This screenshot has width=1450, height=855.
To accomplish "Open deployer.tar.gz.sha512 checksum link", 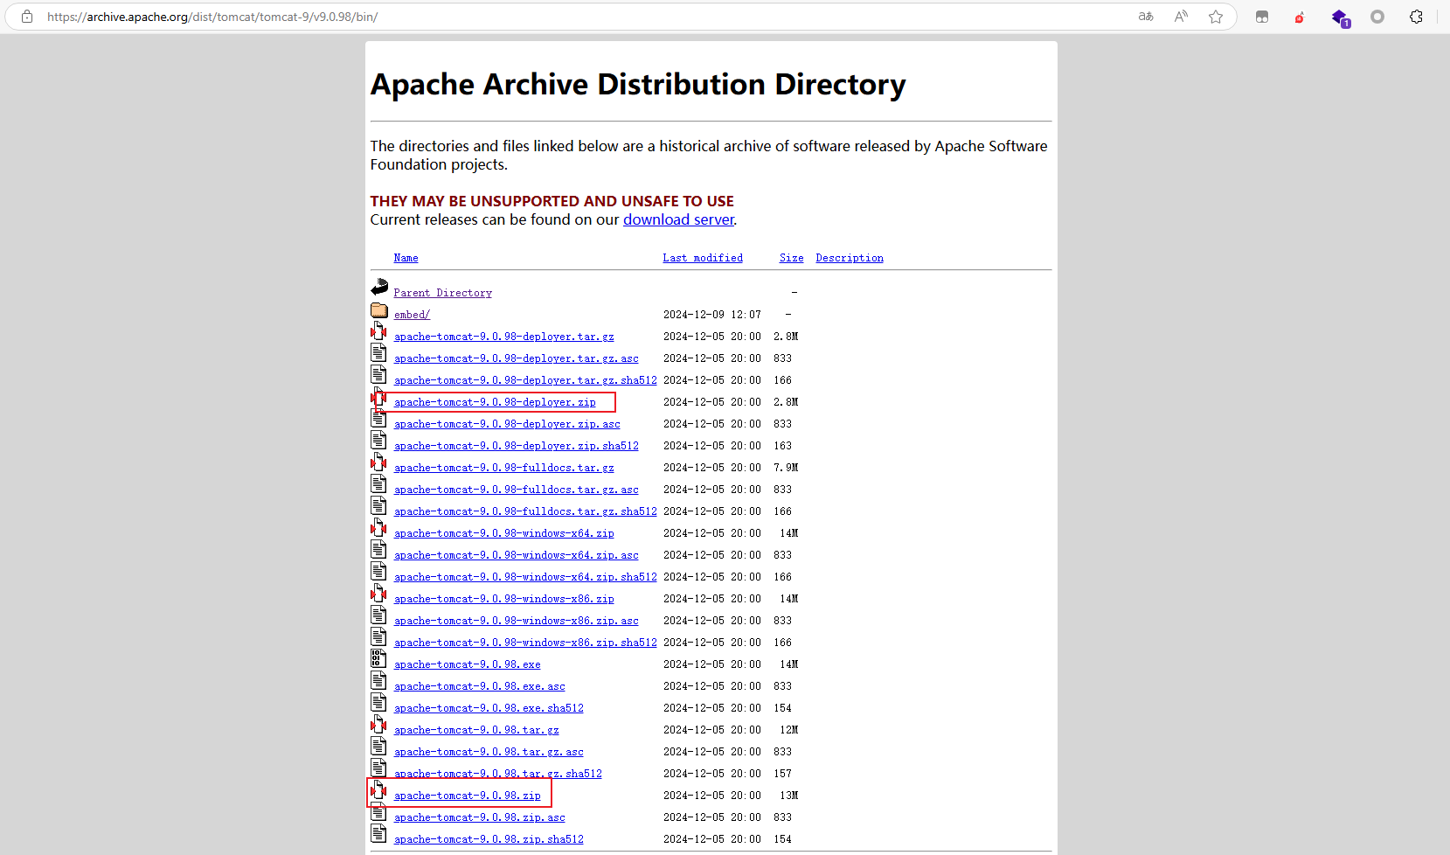I will (x=525, y=380).
